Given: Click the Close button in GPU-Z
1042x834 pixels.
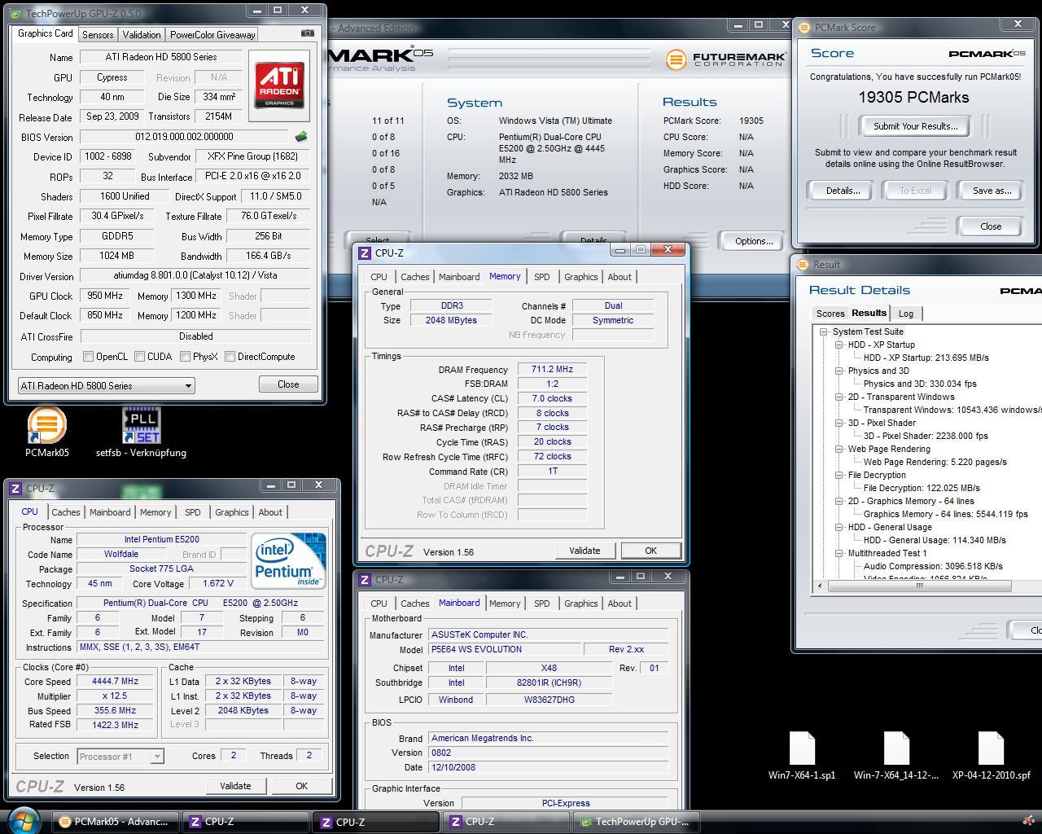Looking at the screenshot, I should click(x=288, y=384).
